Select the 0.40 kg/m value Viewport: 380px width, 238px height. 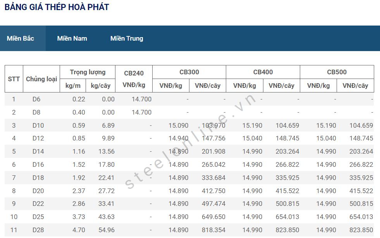79,112
